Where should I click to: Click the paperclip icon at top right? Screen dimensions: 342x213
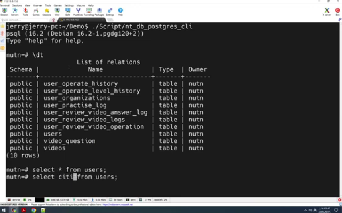[x=340, y=20]
